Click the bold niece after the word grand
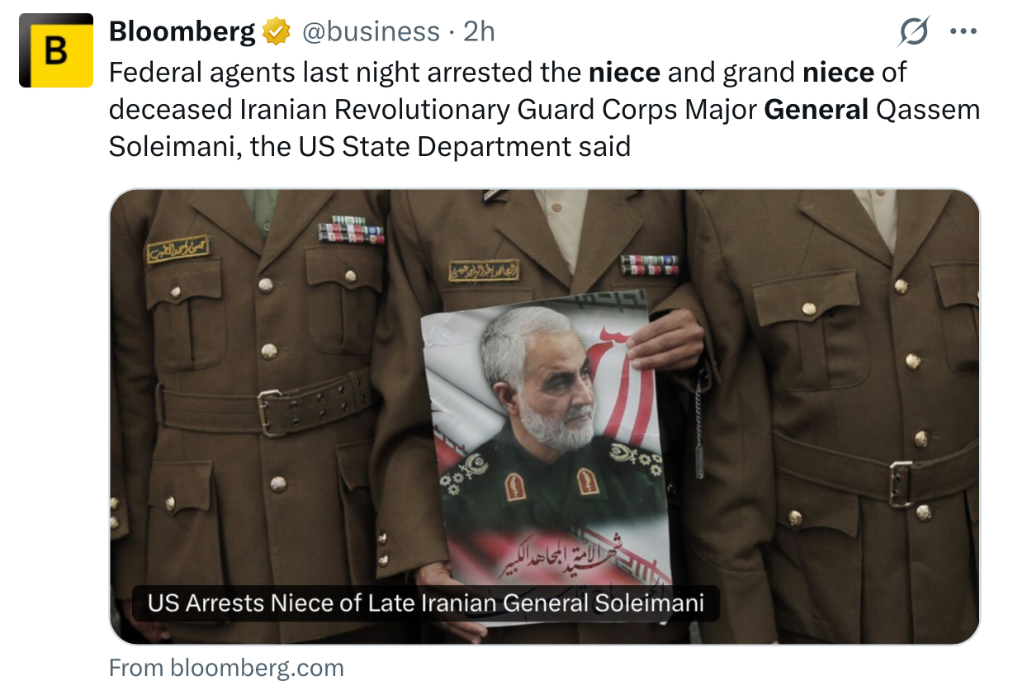 [x=838, y=73]
